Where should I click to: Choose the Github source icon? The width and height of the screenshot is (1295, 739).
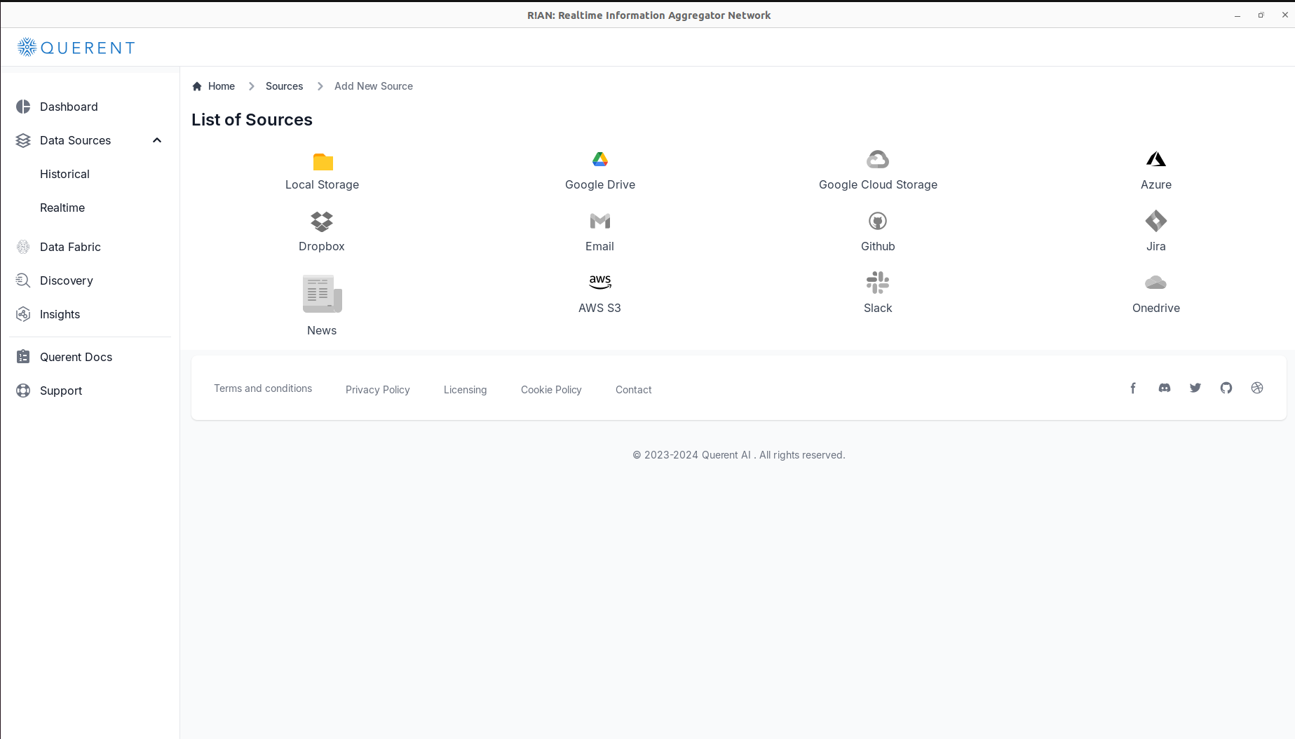878,222
